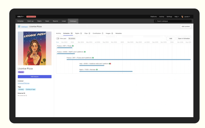Image resolution: width=205 pixels, height=128 pixels.
Task: Click the search magnifier icon
Action: point(156,21)
